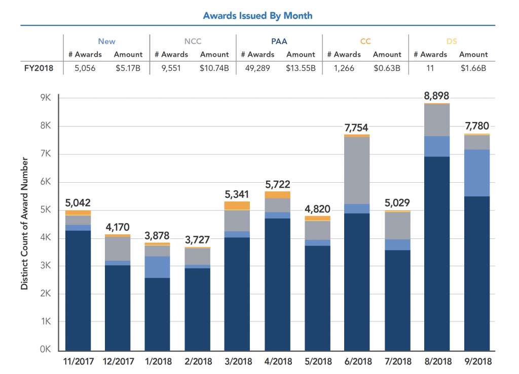Screen dimensions: 519x374
Task: Select the "Distinct Count of Award Number" axis title
Action: click(x=25, y=223)
